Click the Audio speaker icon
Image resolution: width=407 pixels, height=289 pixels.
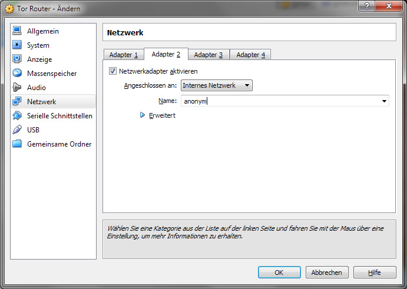click(x=17, y=87)
